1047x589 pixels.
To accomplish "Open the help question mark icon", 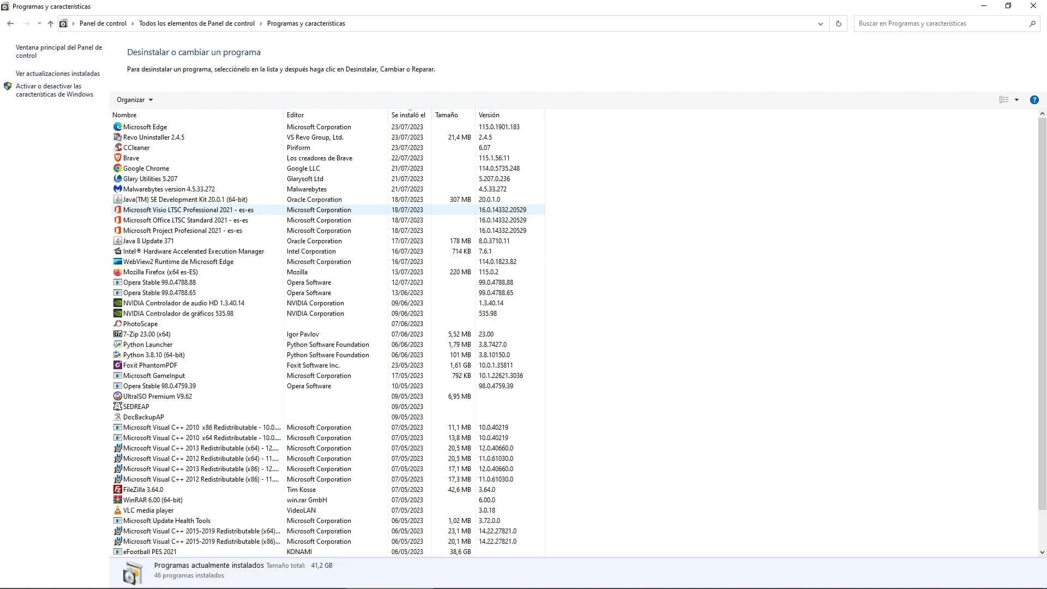I will point(1034,100).
